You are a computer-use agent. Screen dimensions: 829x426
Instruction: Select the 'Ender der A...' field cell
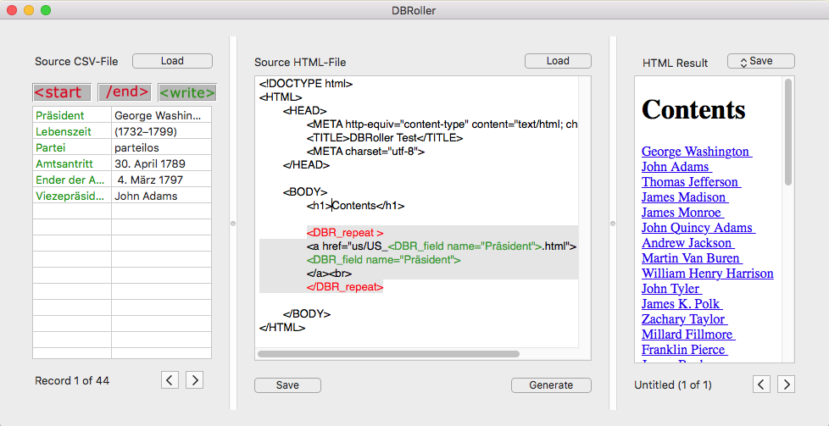(72, 180)
